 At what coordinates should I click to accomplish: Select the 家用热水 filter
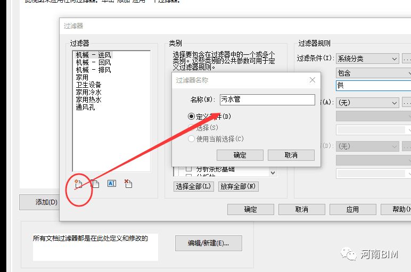pyautogui.click(x=88, y=100)
